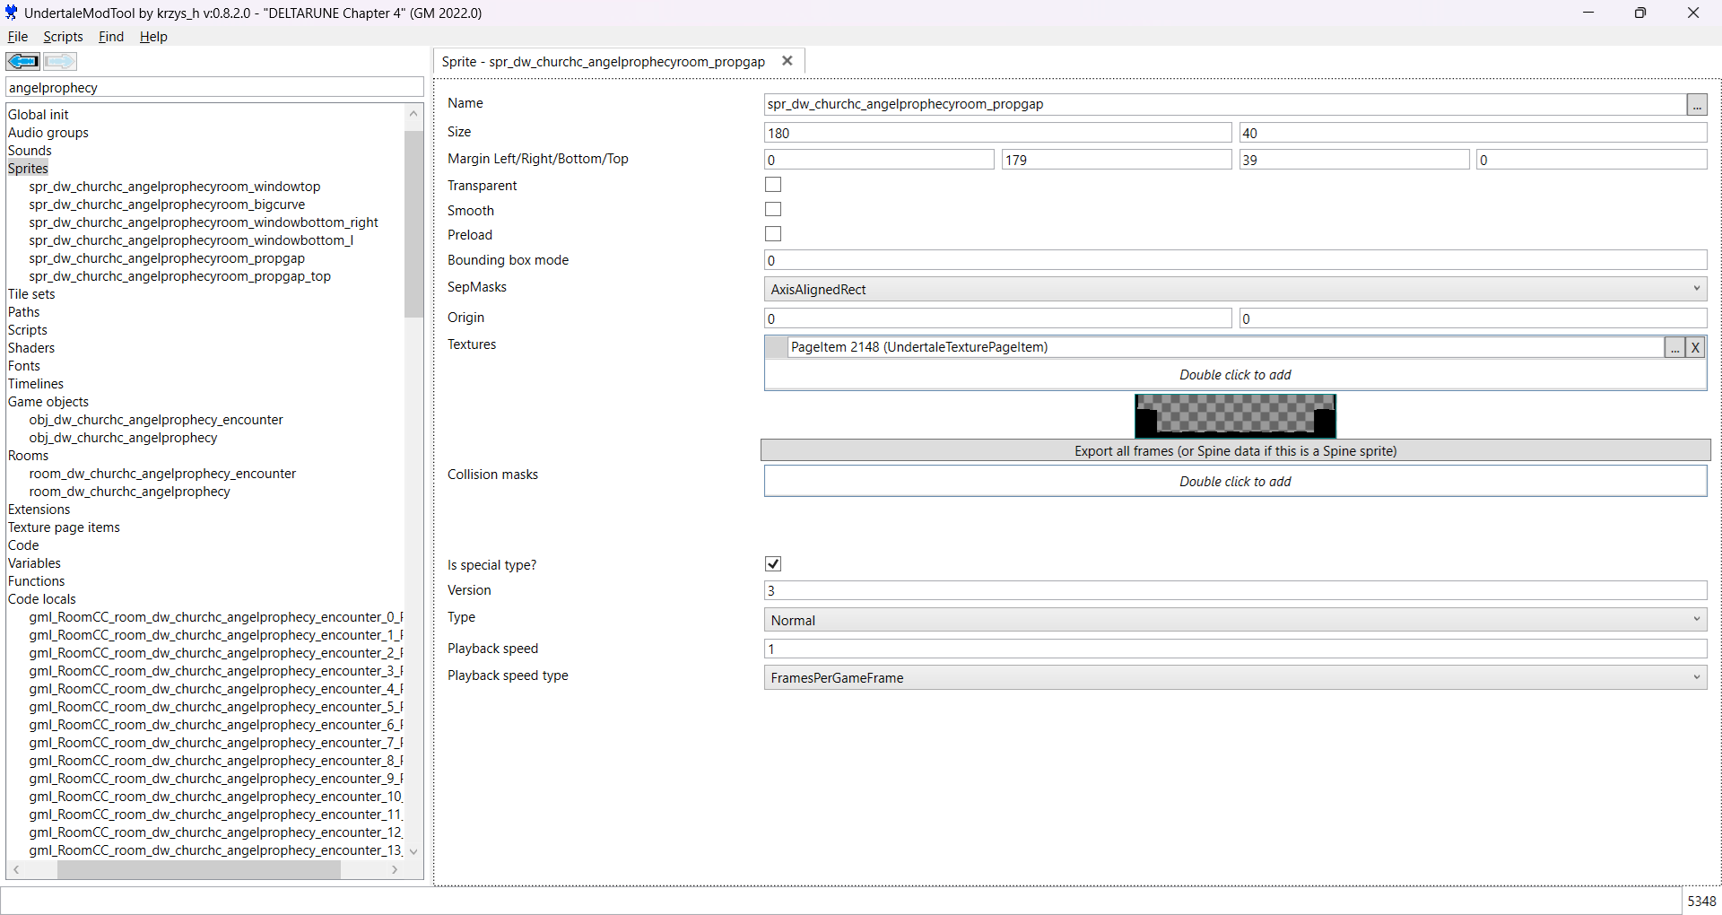Select the Sounds tree item
This screenshot has height=915, width=1722.
point(30,151)
